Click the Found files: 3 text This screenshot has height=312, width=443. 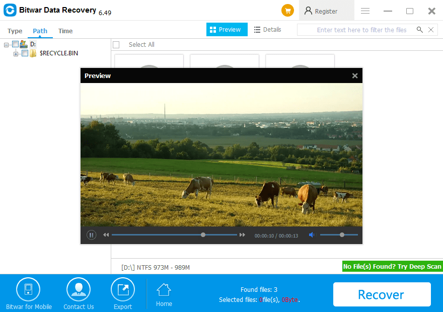pos(259,290)
